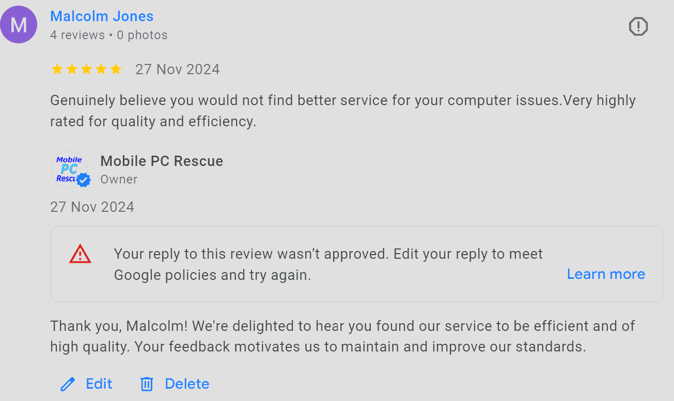674x401 pixels.
Task: Click the Delete reply text button
Action: pos(187,384)
